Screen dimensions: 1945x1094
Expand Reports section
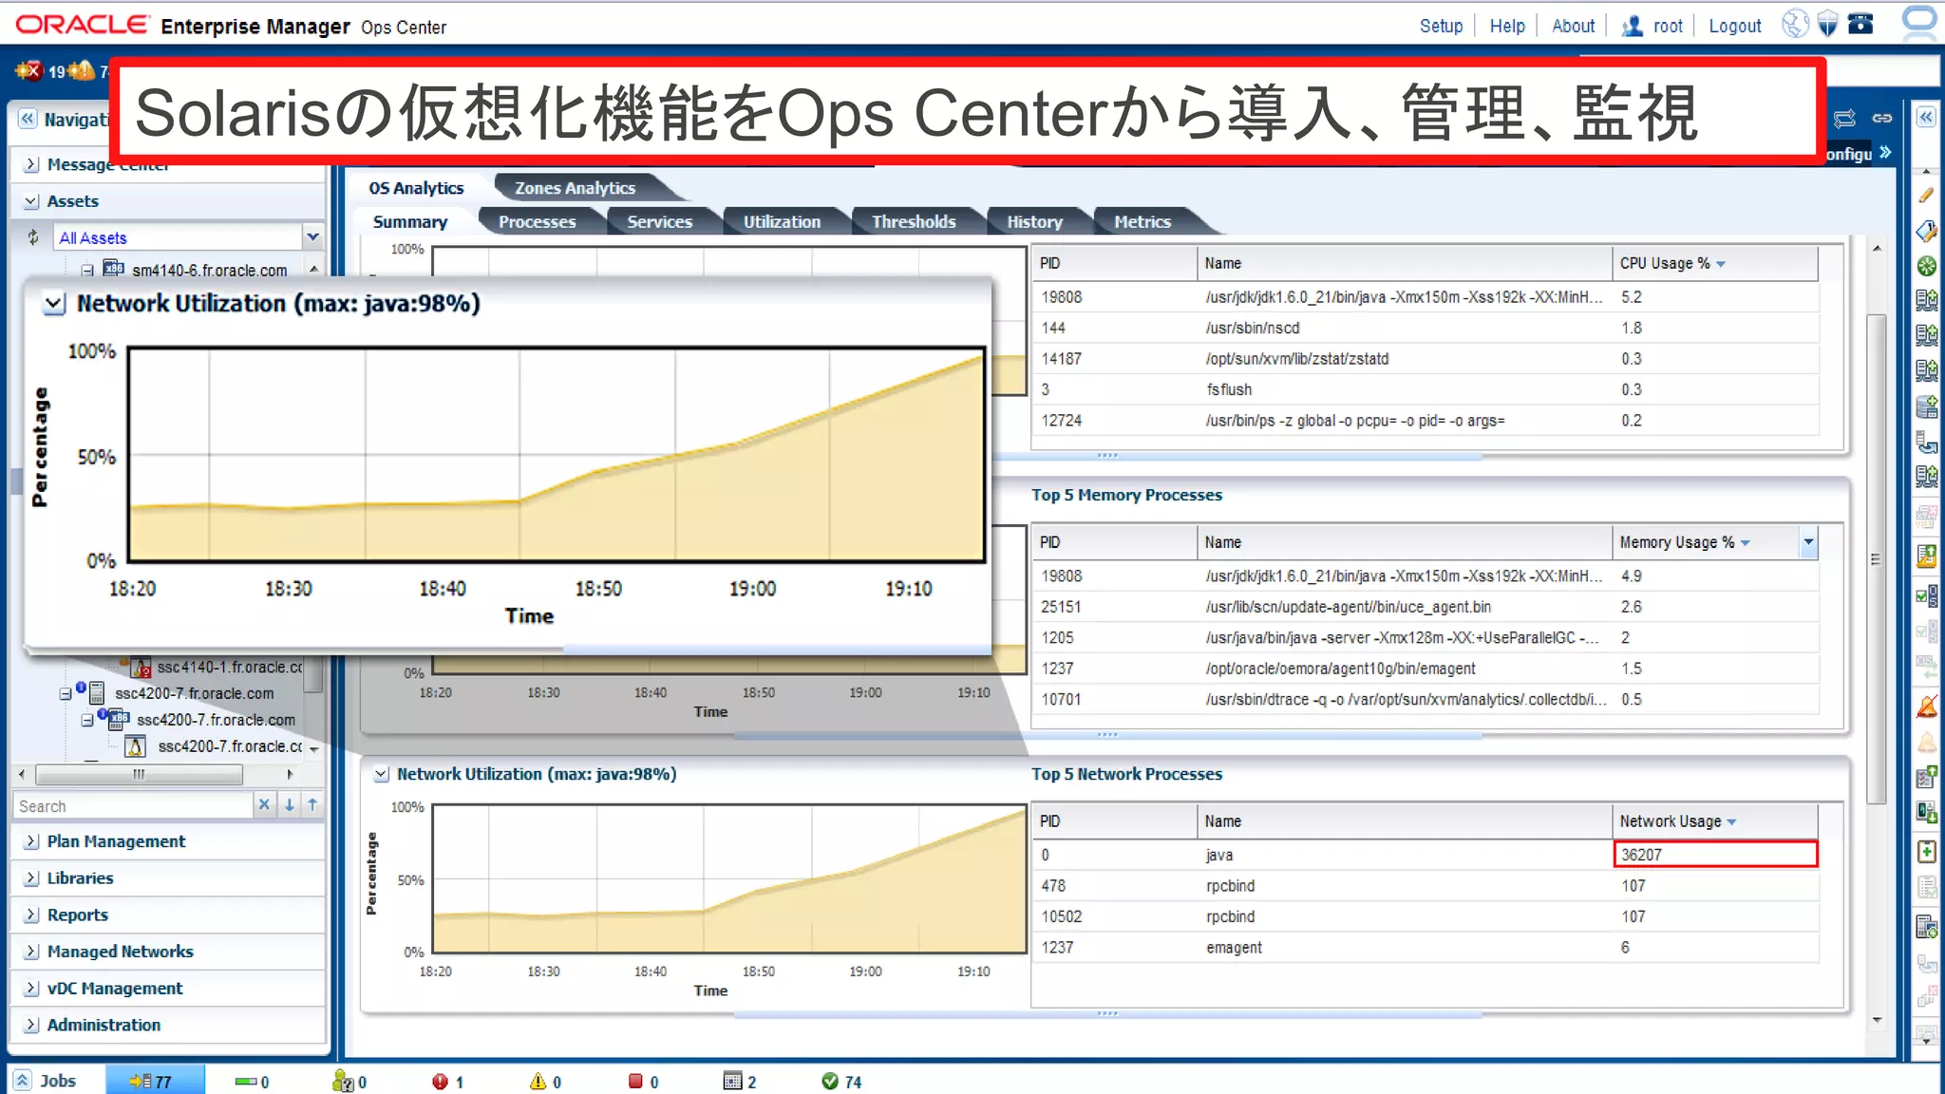(x=31, y=915)
